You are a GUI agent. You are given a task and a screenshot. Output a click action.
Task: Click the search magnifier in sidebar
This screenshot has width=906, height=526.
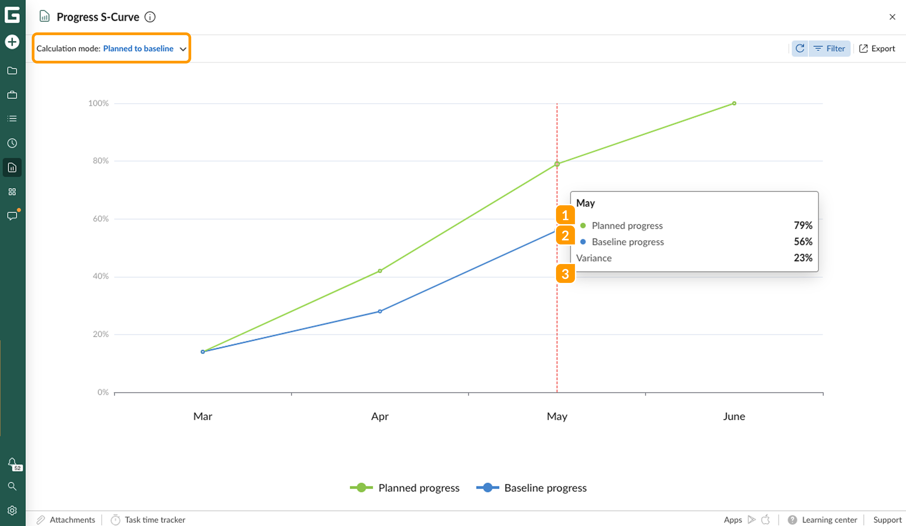click(12, 486)
